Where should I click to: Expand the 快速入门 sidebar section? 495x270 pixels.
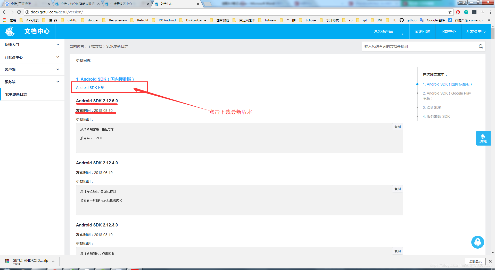(x=32, y=45)
